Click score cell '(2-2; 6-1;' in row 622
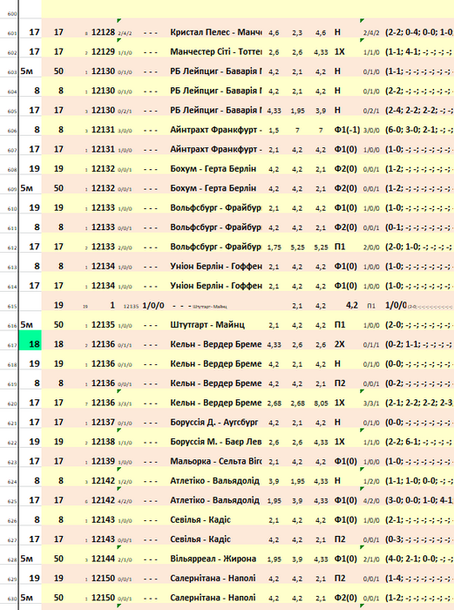The image size is (454, 610). pyautogui.click(x=419, y=442)
